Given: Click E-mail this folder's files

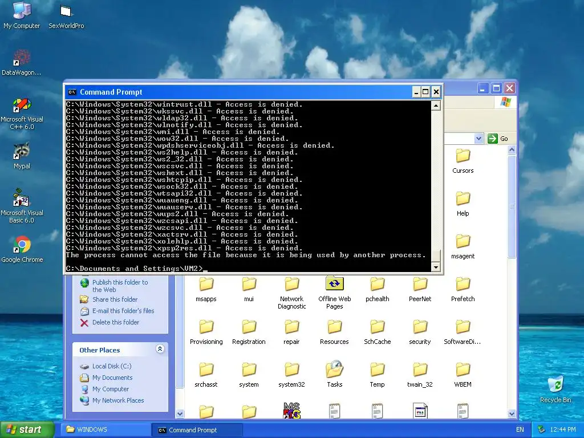Looking at the screenshot, I should (x=123, y=311).
